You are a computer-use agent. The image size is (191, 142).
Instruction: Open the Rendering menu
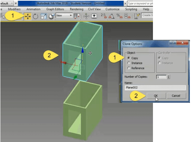point(76,9)
